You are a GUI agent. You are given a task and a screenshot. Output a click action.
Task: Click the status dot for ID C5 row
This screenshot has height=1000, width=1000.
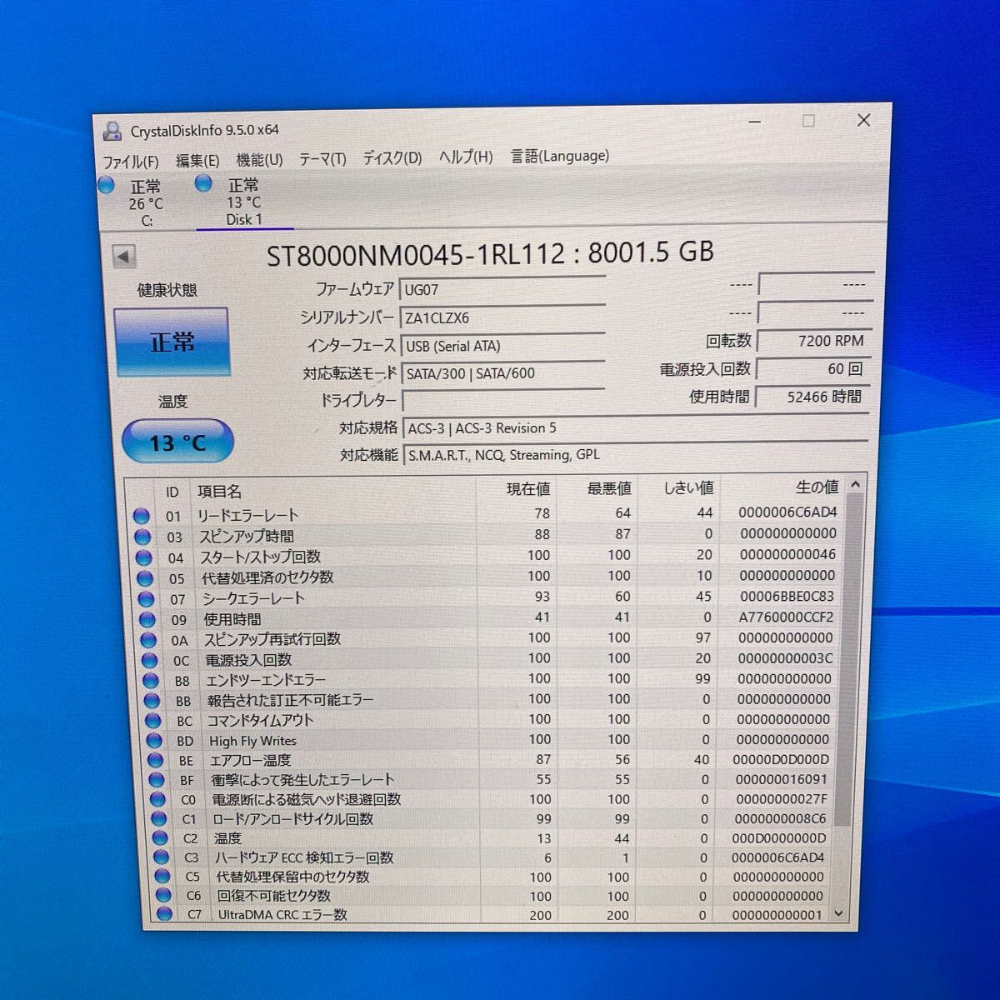click(x=162, y=877)
